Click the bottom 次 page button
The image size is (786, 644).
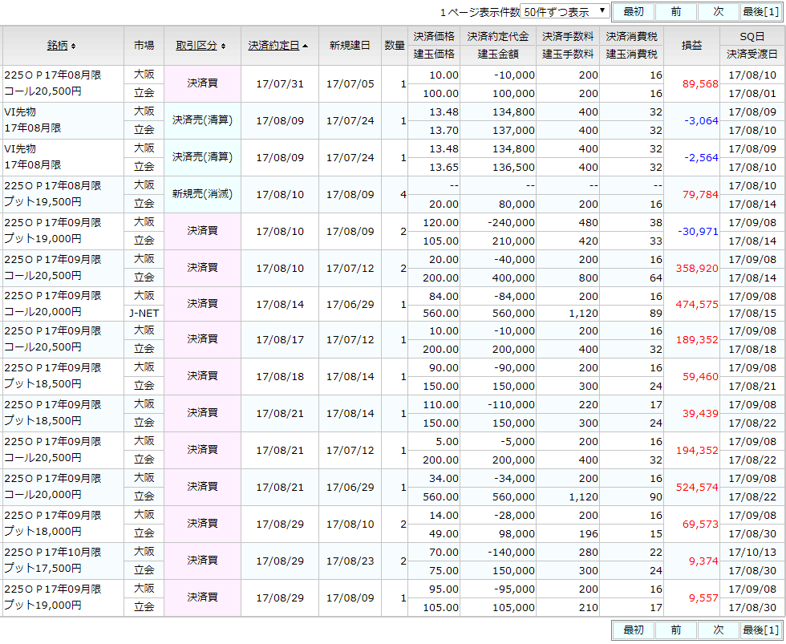coord(718,630)
